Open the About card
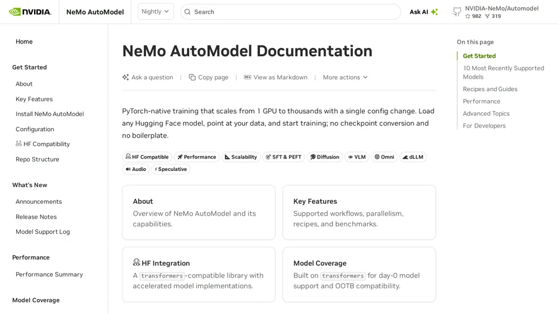558x314 pixels. (x=199, y=212)
